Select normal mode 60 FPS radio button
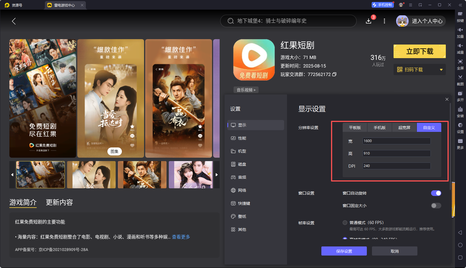This screenshot has height=268, width=466. (345, 223)
